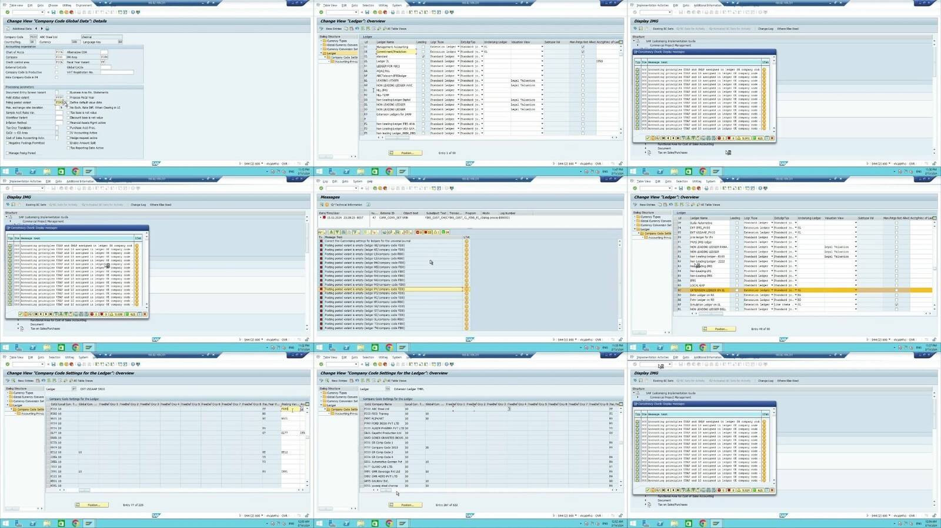
Task: Enable Tax Reporting Date Active checkbox
Action: (x=68, y=148)
